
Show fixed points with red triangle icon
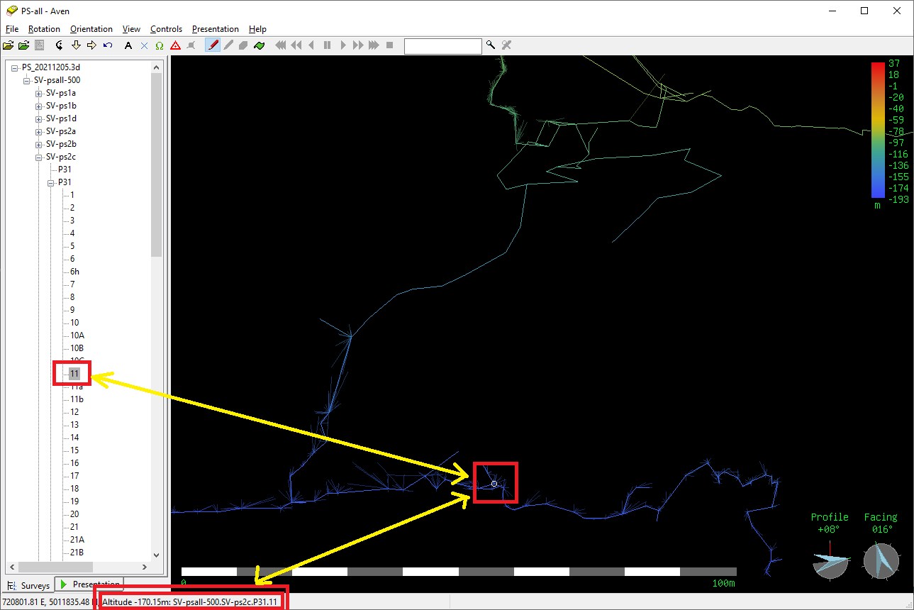click(x=175, y=45)
